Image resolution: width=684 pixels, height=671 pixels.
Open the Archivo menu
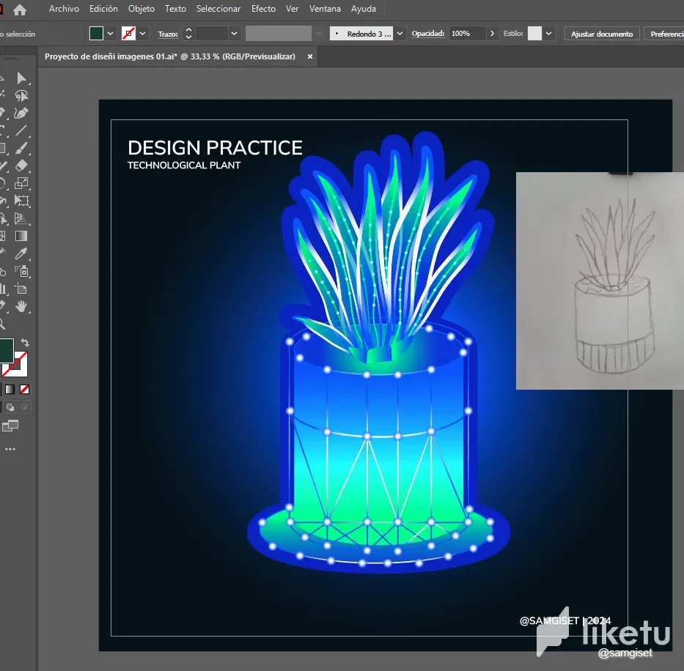coord(64,9)
